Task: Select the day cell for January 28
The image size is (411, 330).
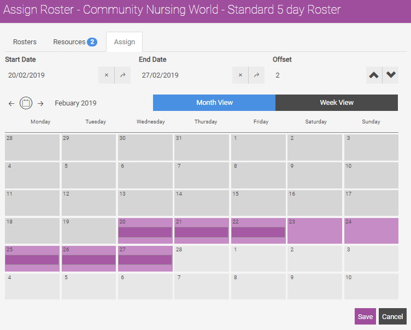Action: pos(32,148)
